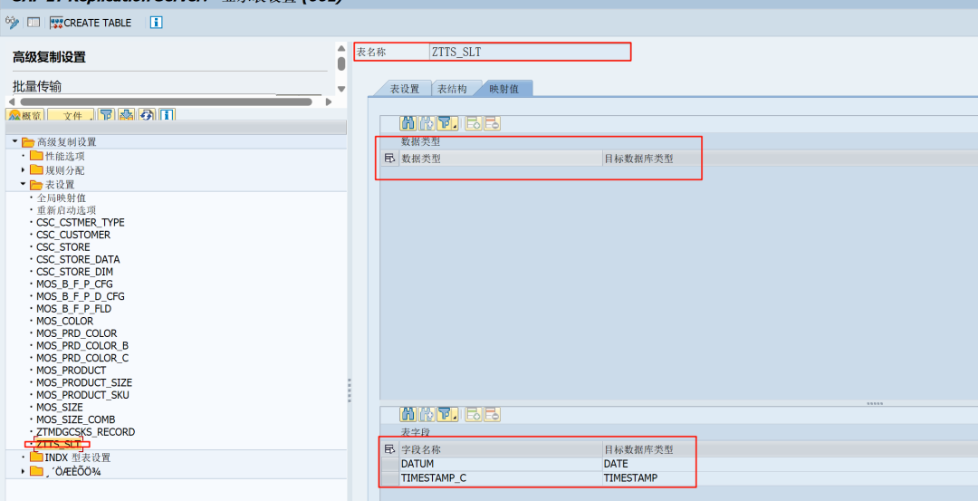Select INDX 型表设置 folder in tree

coord(77,458)
